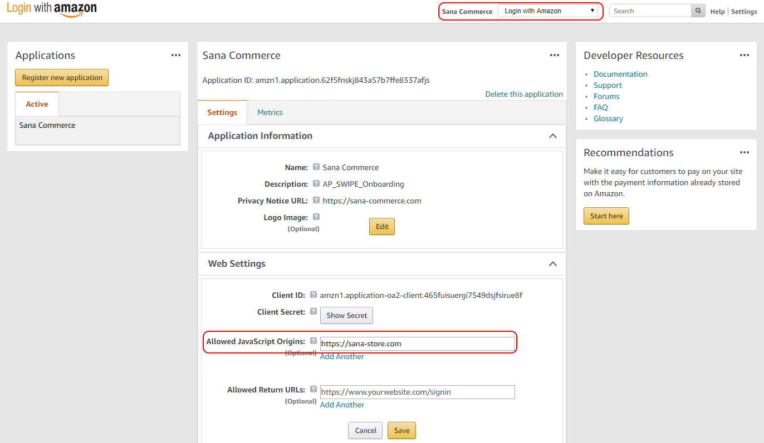Click the search magnifier icon
Image resolution: width=764 pixels, height=443 pixels.
pos(698,11)
